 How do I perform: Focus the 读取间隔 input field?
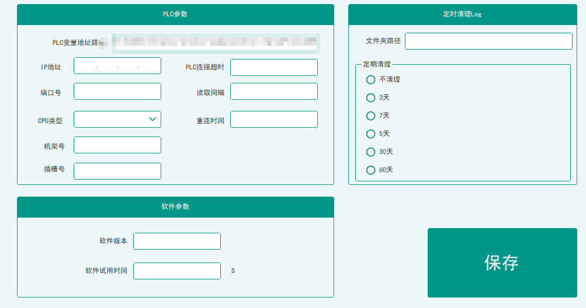pos(274,91)
